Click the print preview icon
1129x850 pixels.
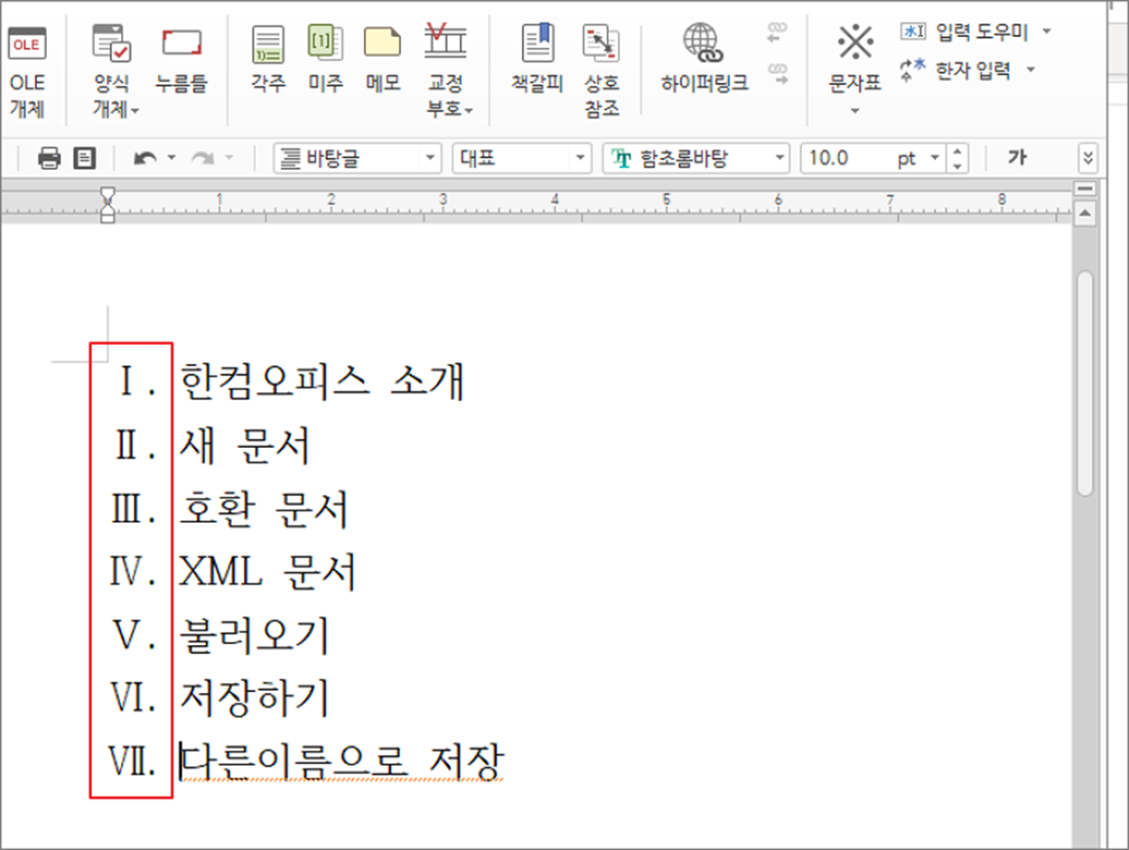[x=84, y=158]
